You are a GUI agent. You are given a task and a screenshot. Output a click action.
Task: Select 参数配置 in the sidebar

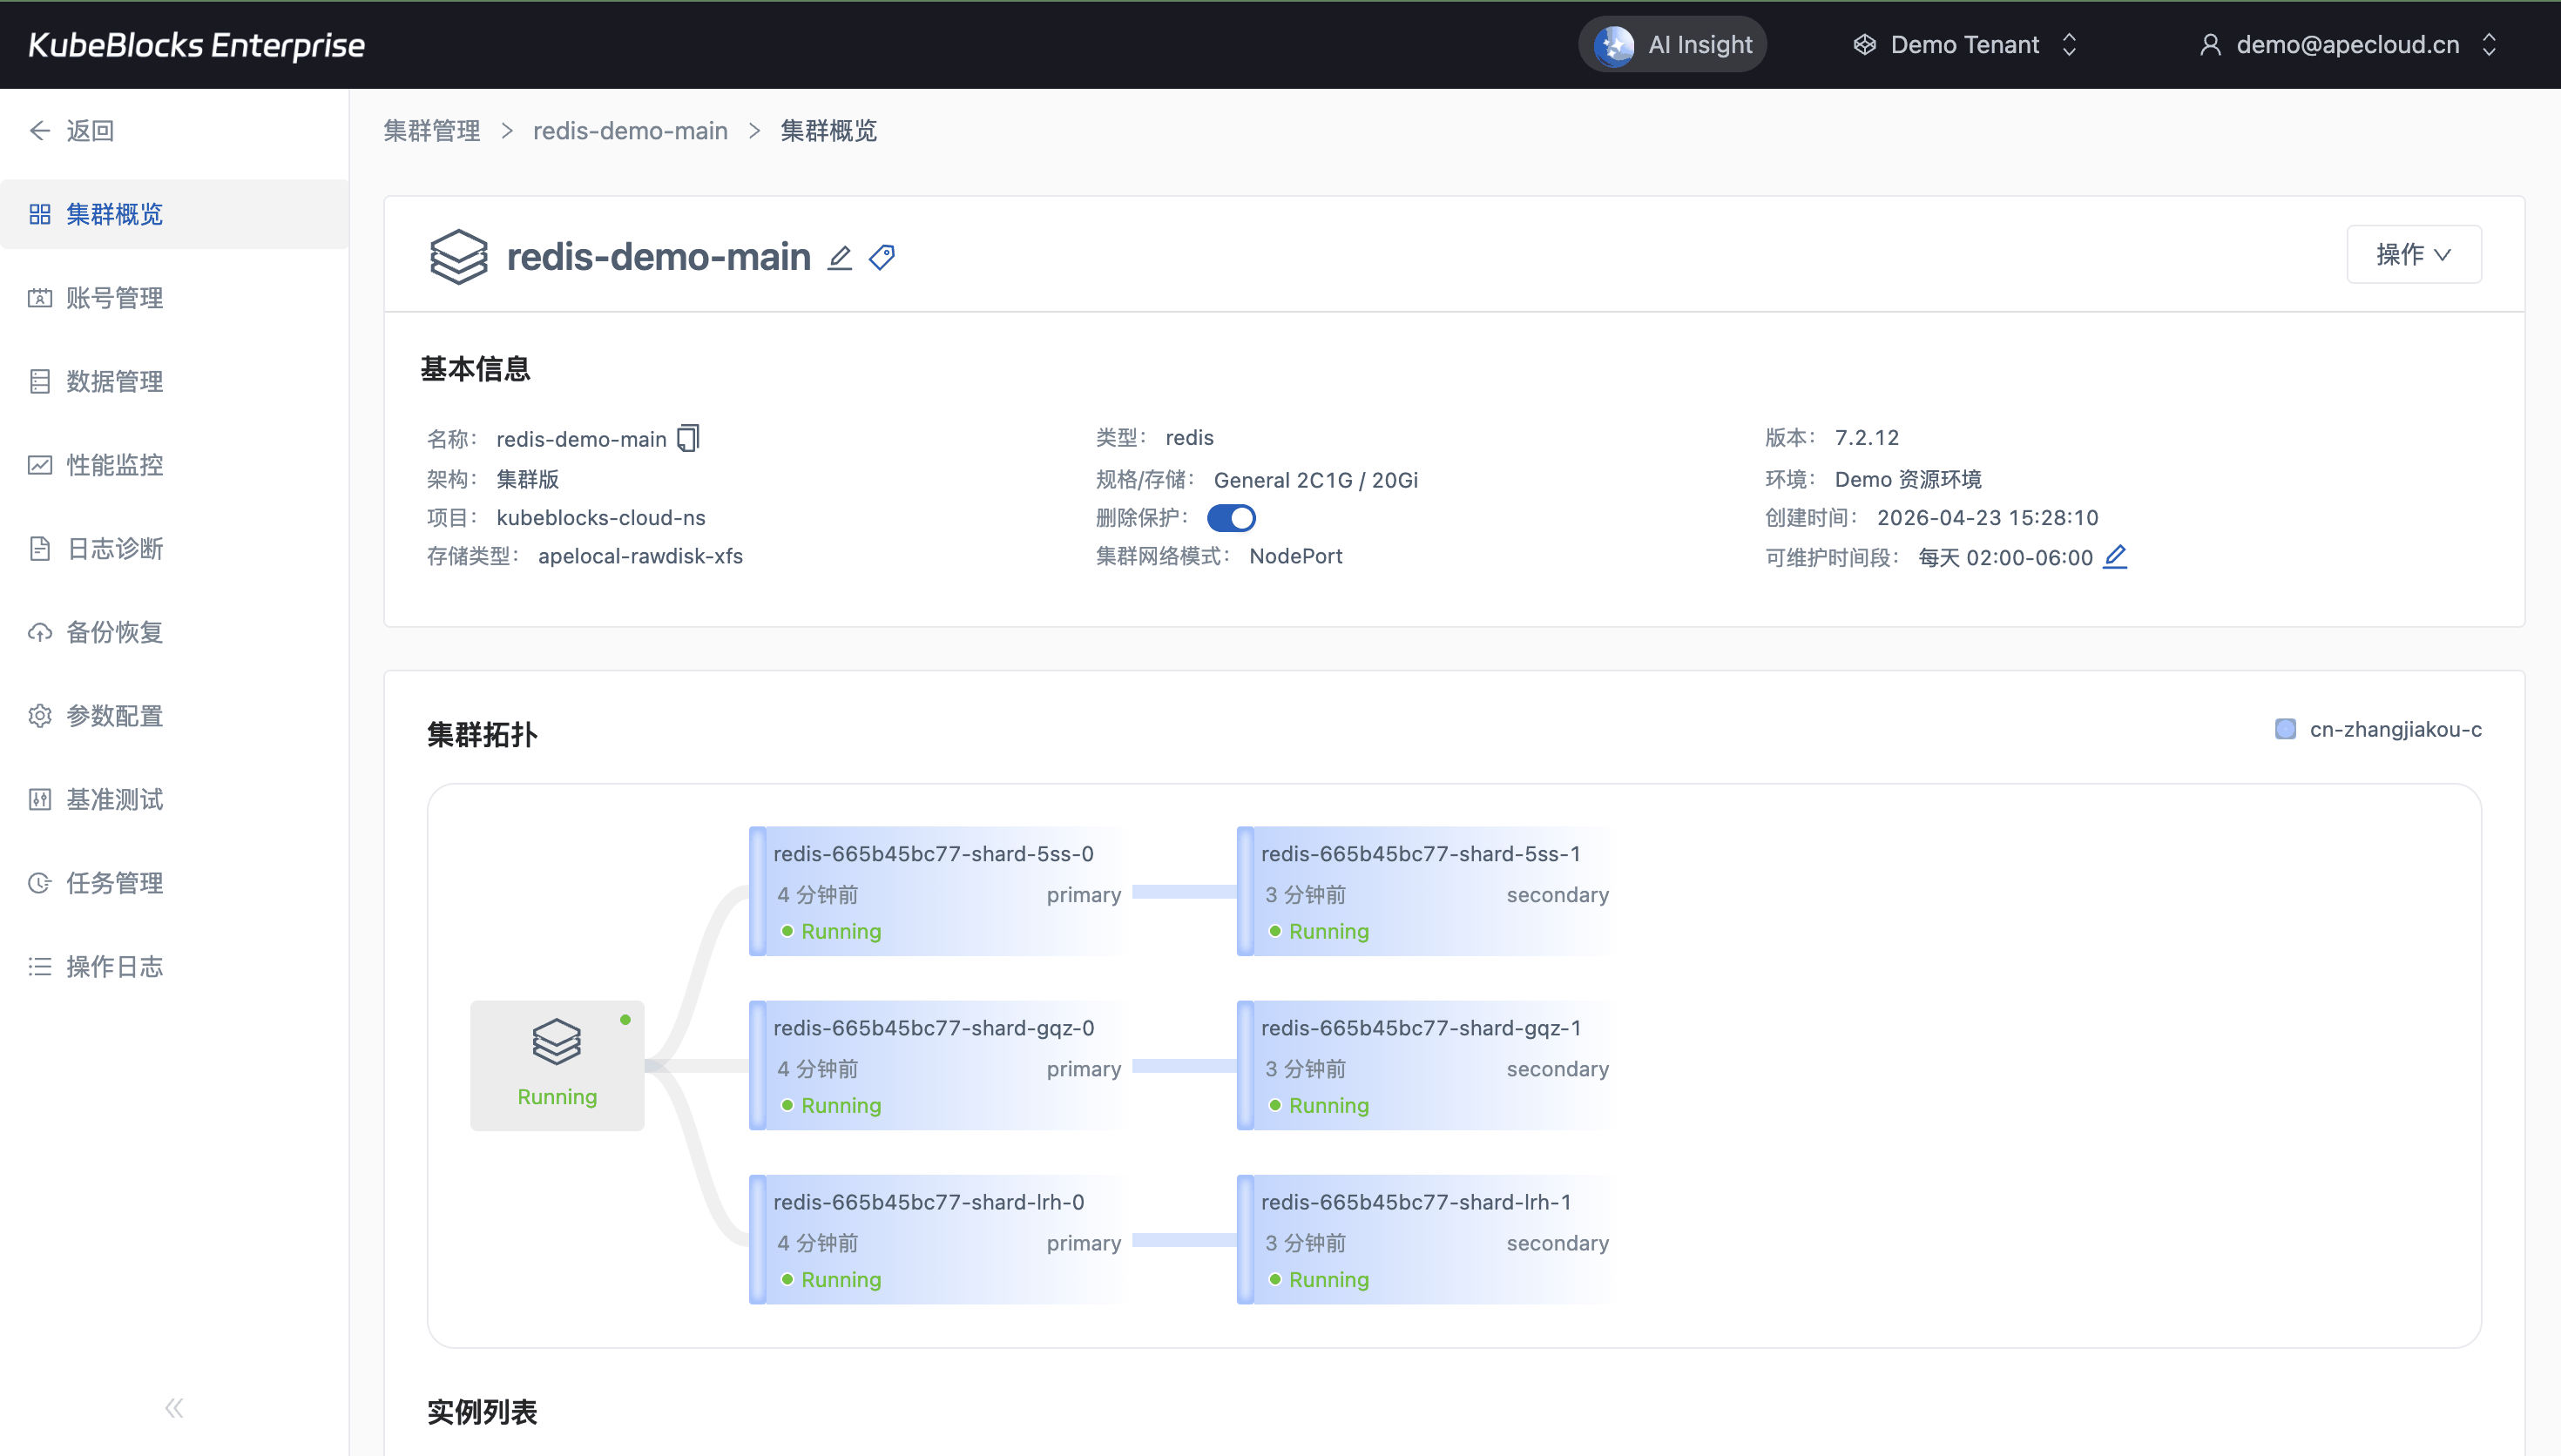click(x=114, y=716)
